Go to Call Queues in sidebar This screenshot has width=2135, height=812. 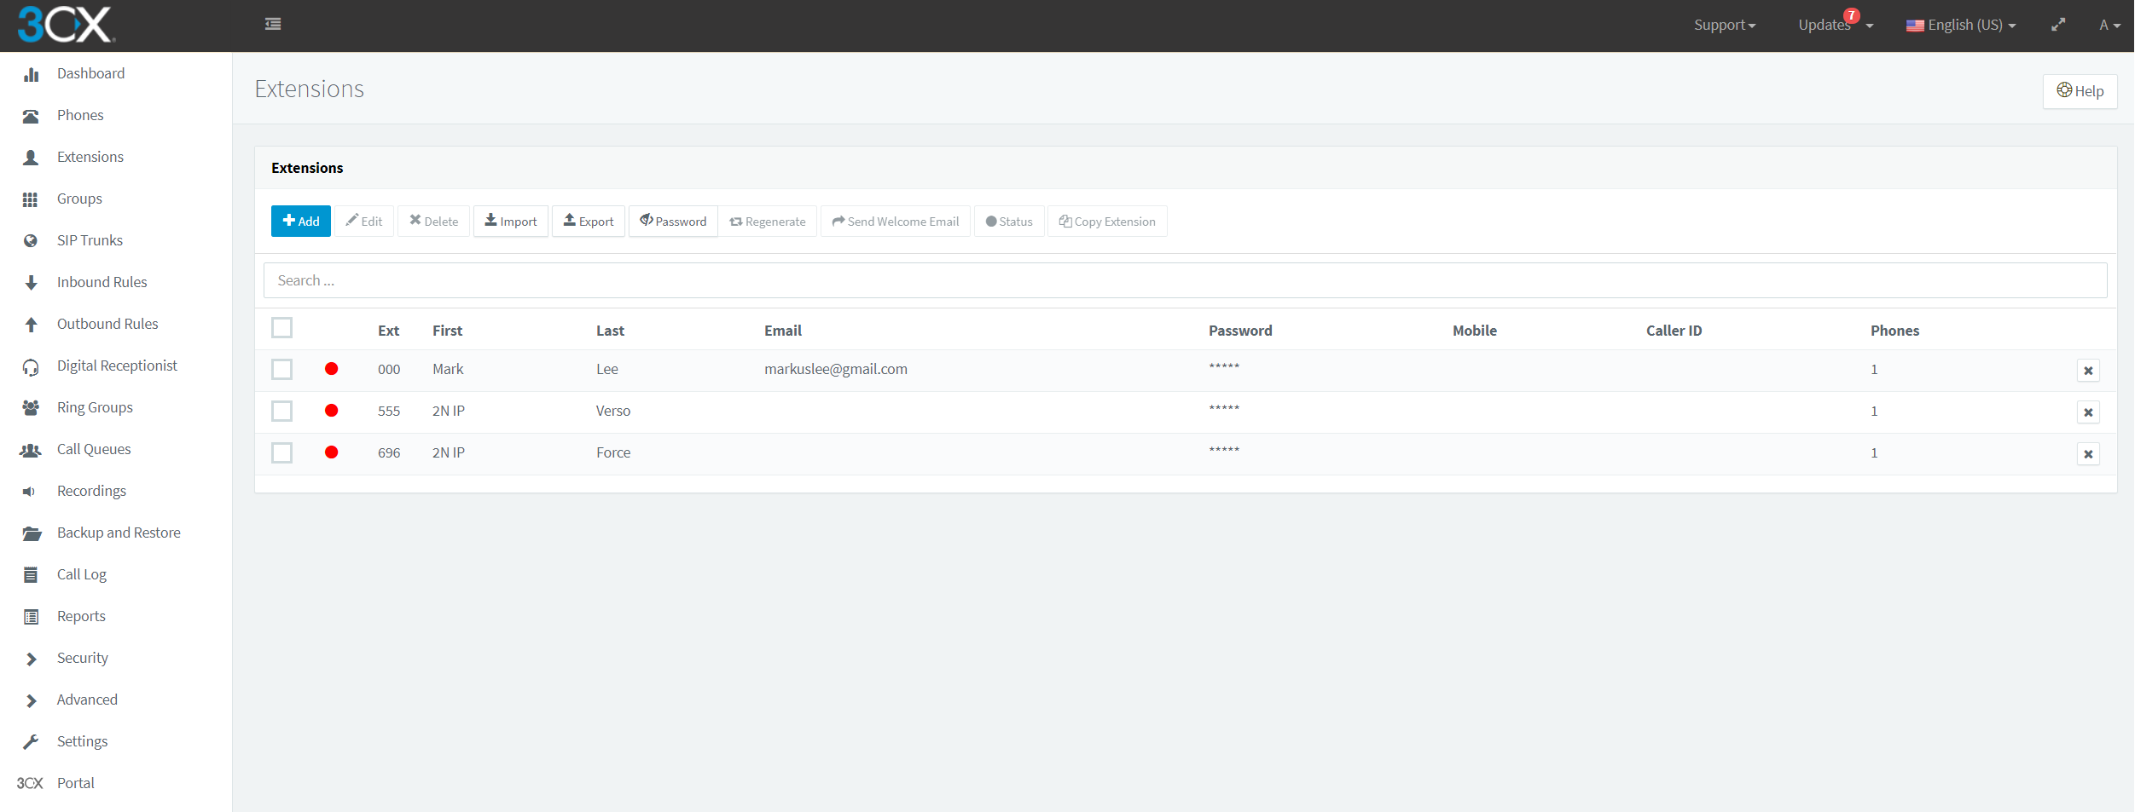(x=94, y=449)
